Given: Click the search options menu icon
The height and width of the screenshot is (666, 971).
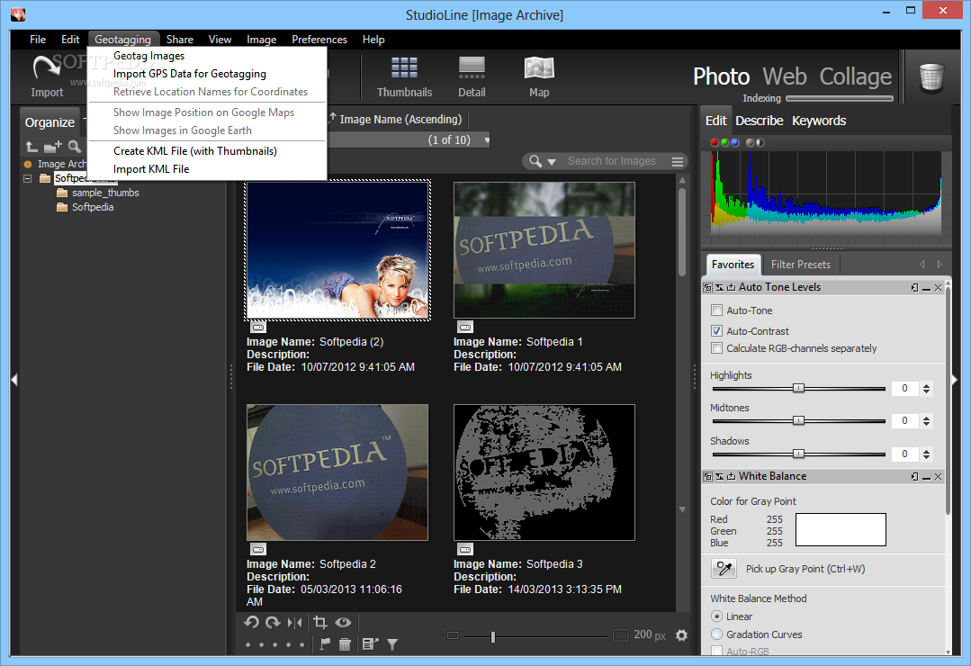Looking at the screenshot, I should [x=678, y=162].
